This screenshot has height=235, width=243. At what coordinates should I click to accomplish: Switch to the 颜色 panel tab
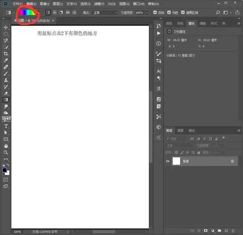[x=169, y=24]
